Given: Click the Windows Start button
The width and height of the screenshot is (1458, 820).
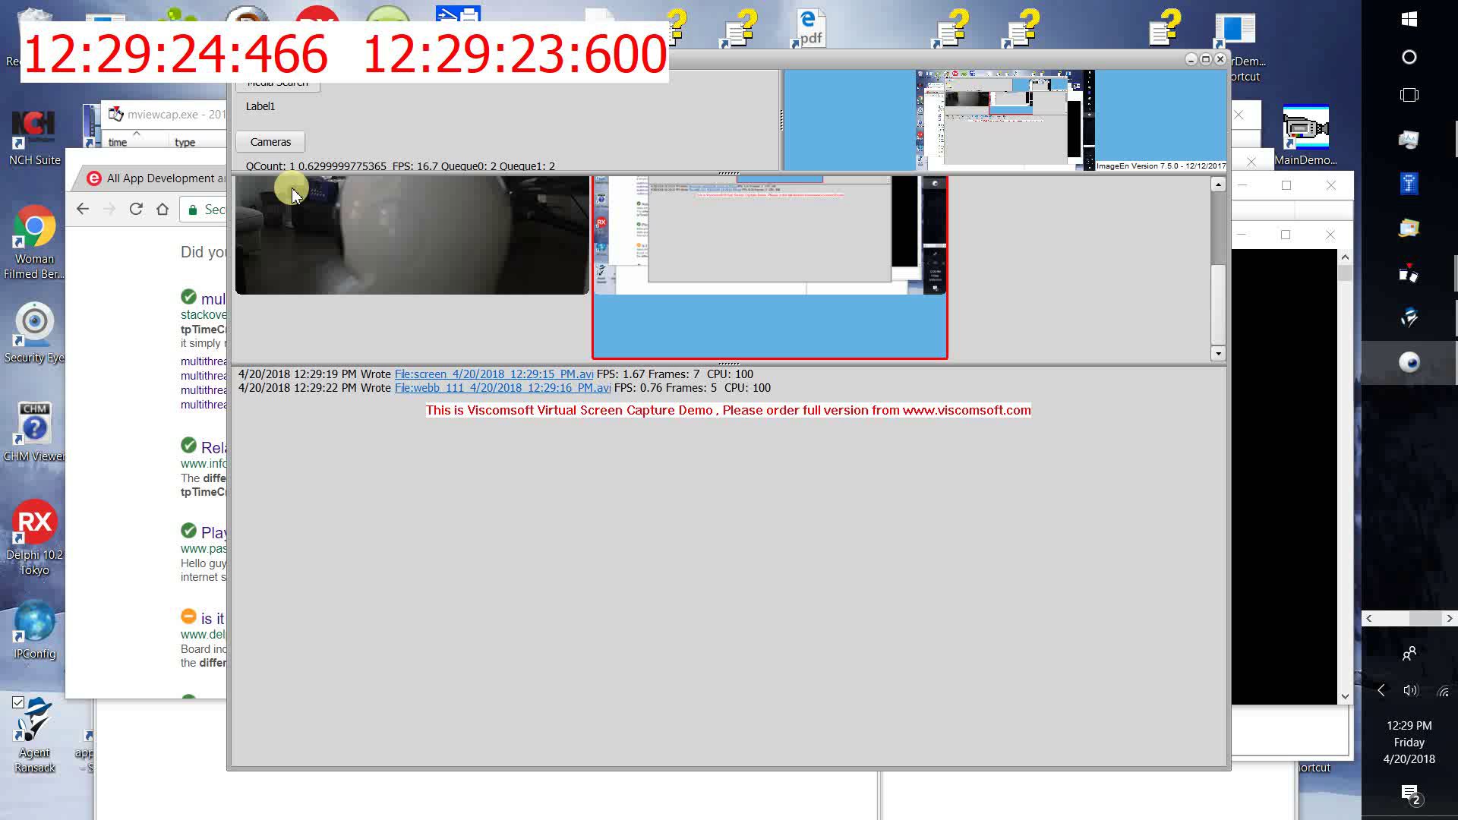Looking at the screenshot, I should [x=1409, y=20].
